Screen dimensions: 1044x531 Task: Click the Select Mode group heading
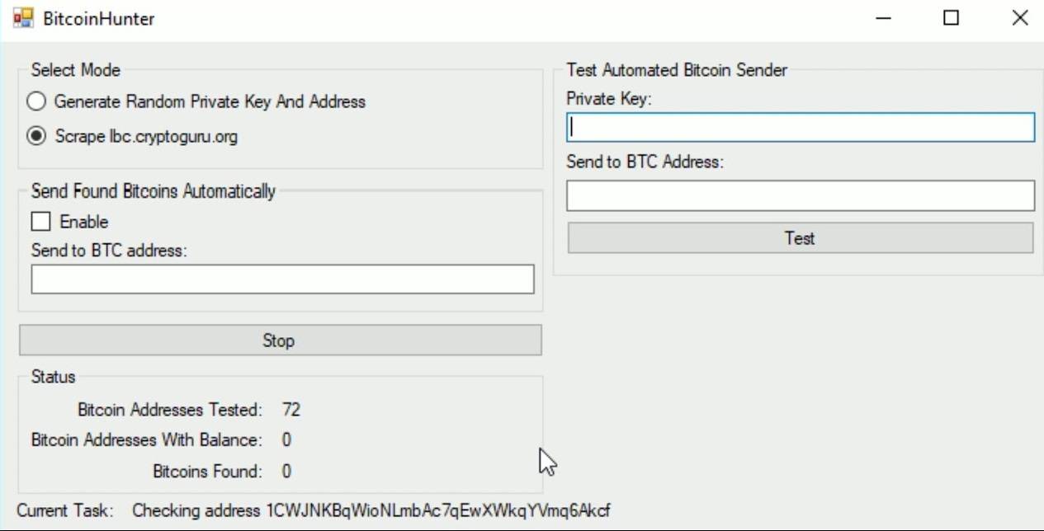[x=75, y=71]
